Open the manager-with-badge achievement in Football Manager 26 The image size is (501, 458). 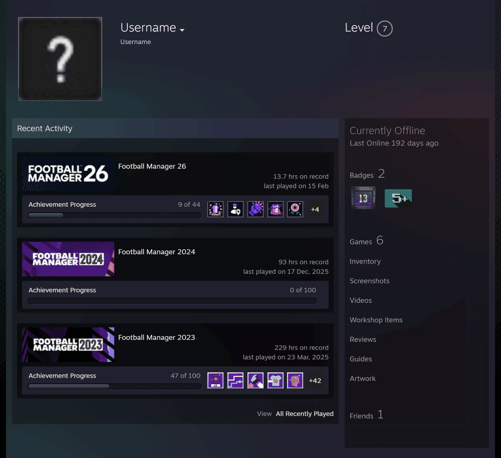[x=235, y=209]
